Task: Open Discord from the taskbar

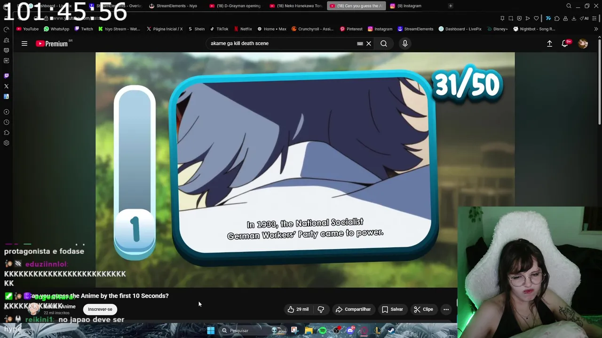Action: pos(350,330)
